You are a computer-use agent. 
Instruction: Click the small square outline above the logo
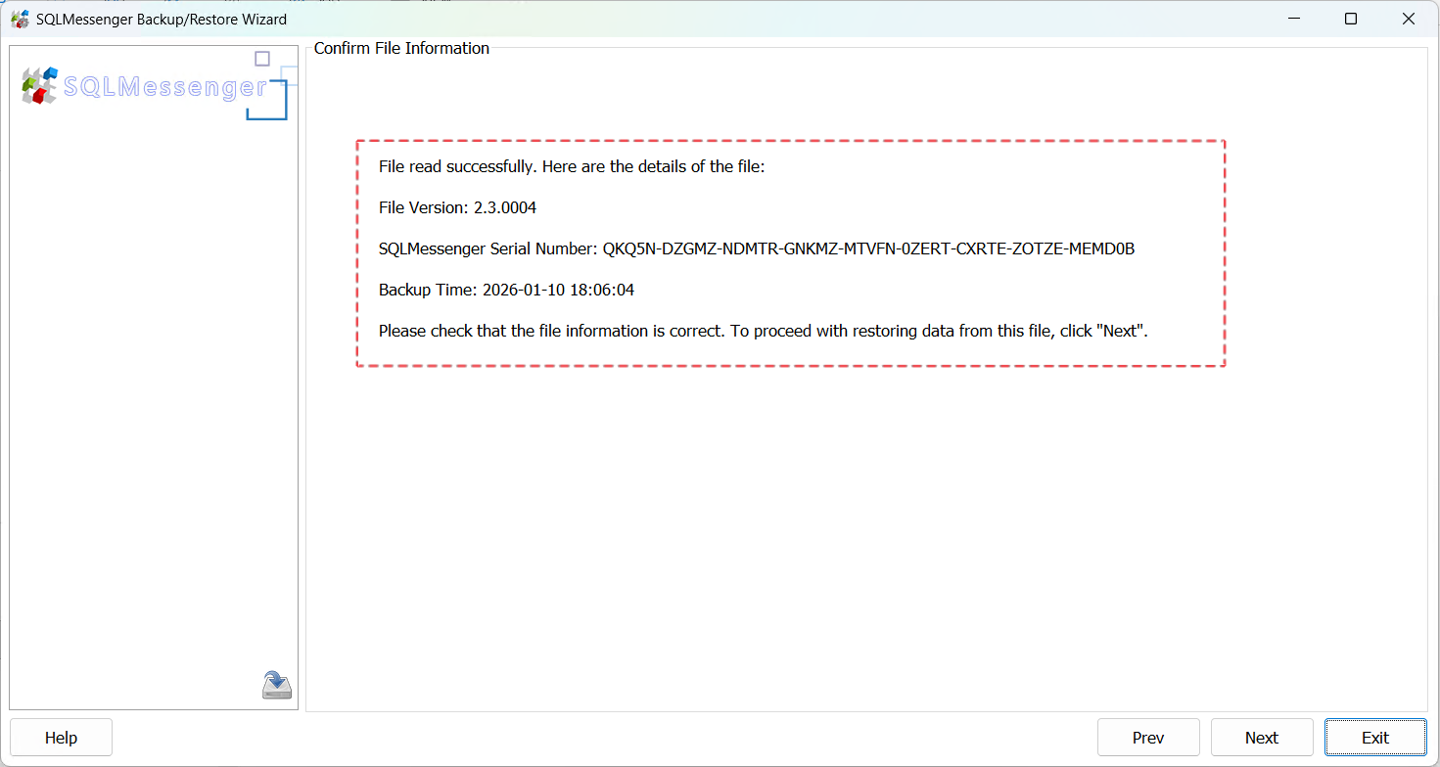261,59
